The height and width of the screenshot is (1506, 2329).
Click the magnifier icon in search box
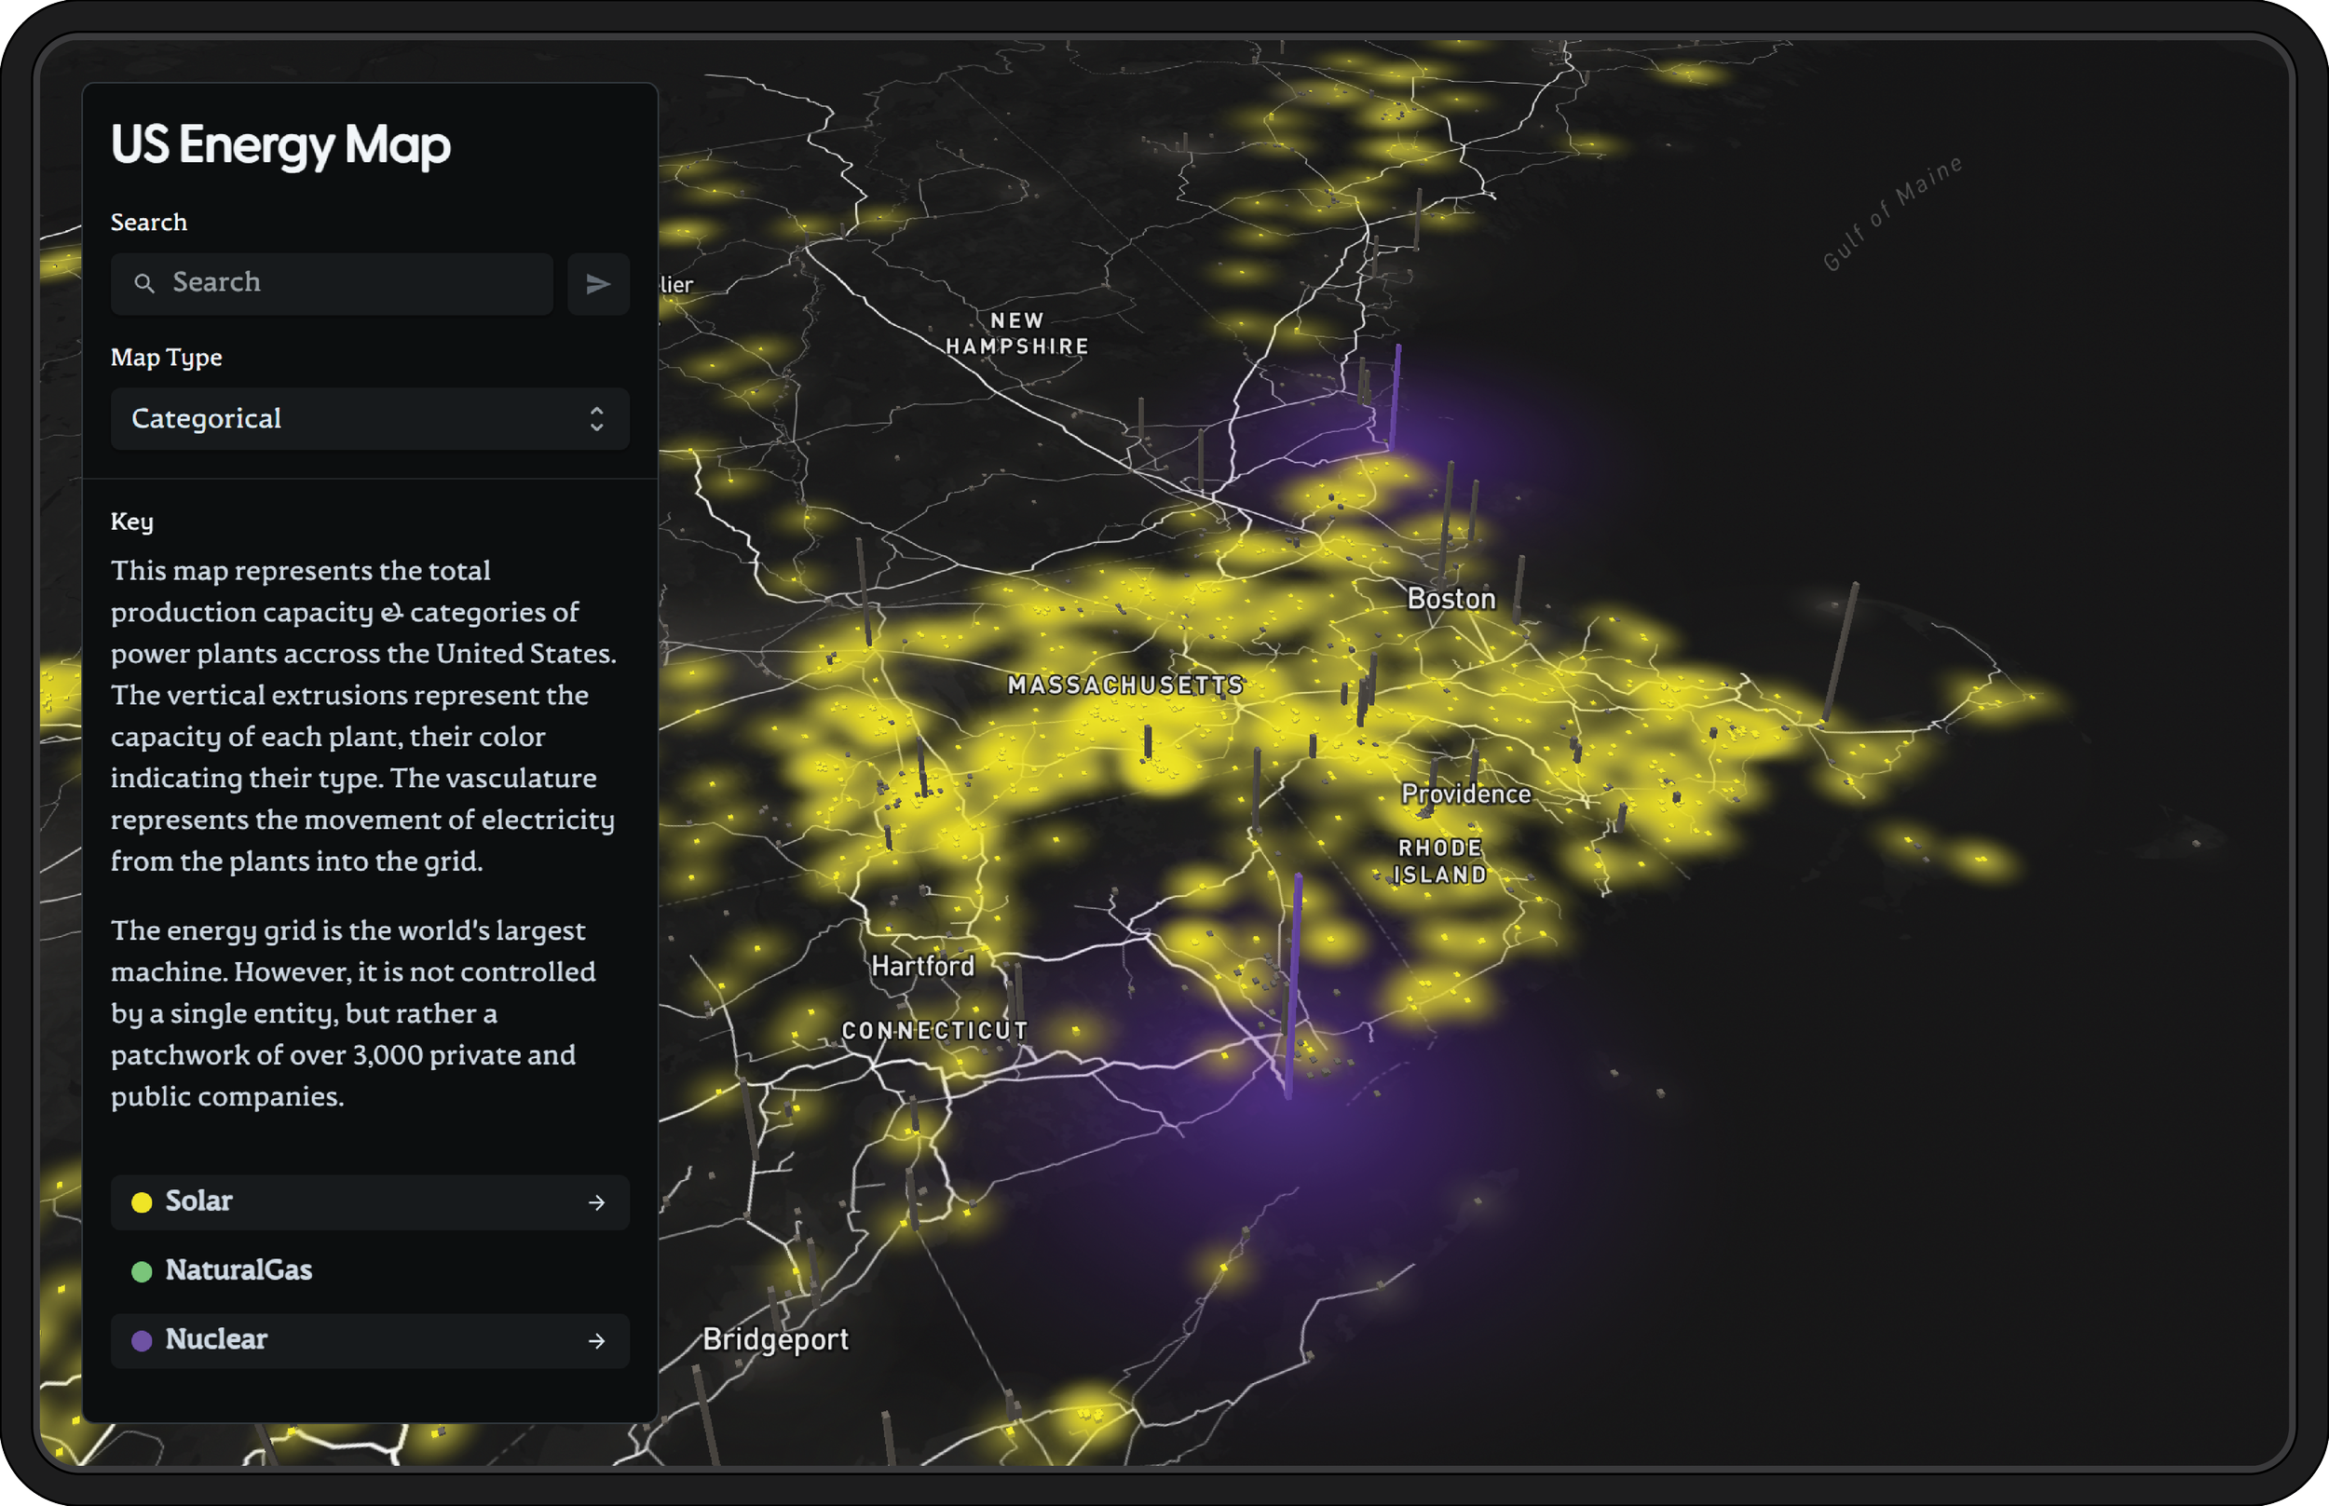click(144, 283)
